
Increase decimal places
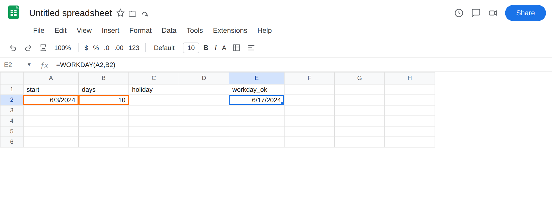(x=119, y=48)
